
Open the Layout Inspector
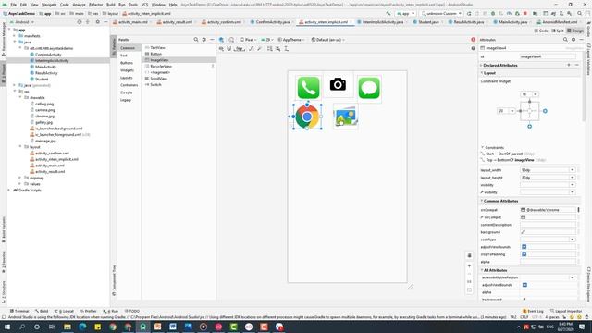pyautogui.click(x=566, y=311)
